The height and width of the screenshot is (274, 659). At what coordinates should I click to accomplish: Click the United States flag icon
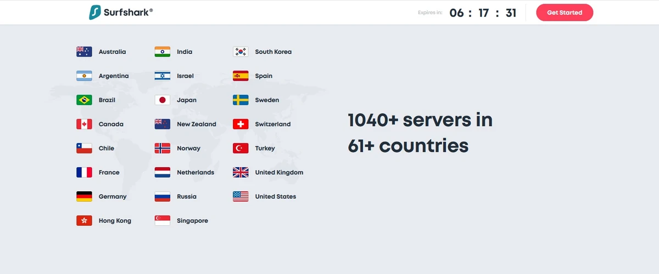(x=241, y=197)
